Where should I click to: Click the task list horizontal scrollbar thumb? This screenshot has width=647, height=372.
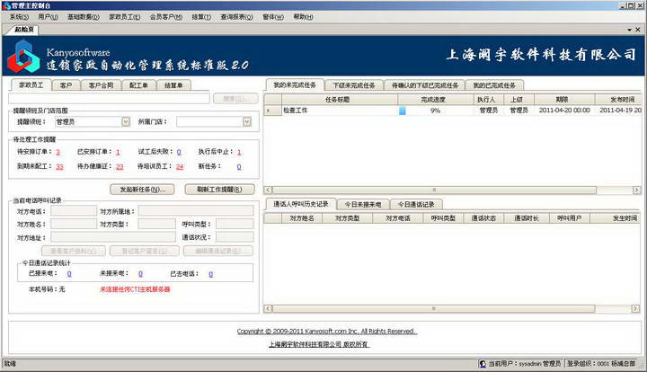point(434,190)
